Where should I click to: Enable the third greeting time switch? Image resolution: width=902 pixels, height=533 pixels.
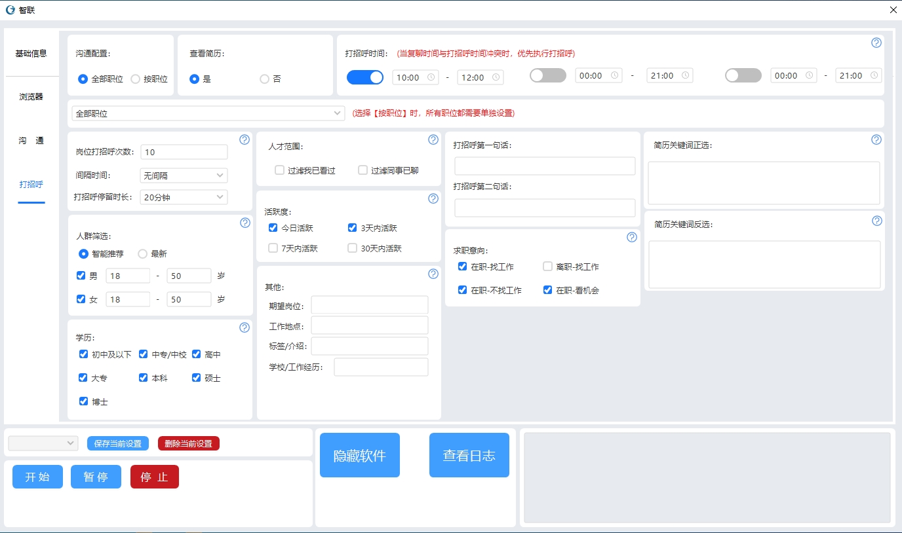743,75
